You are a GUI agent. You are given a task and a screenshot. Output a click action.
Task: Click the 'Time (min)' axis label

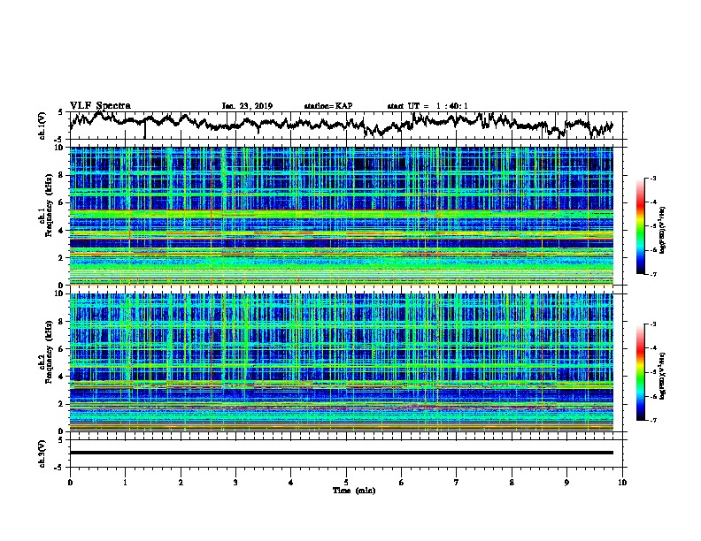click(x=354, y=491)
